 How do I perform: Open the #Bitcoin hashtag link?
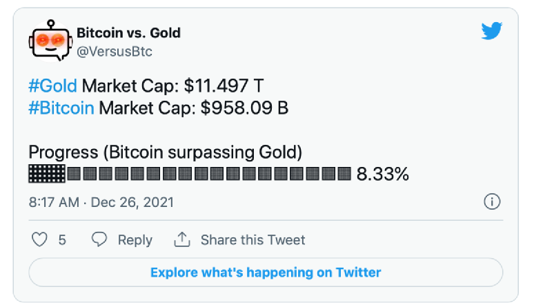[x=61, y=108]
